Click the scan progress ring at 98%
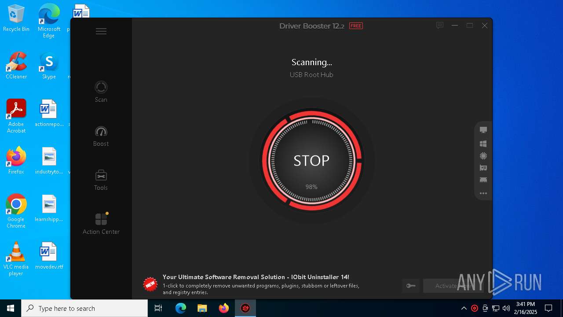 tap(311, 161)
